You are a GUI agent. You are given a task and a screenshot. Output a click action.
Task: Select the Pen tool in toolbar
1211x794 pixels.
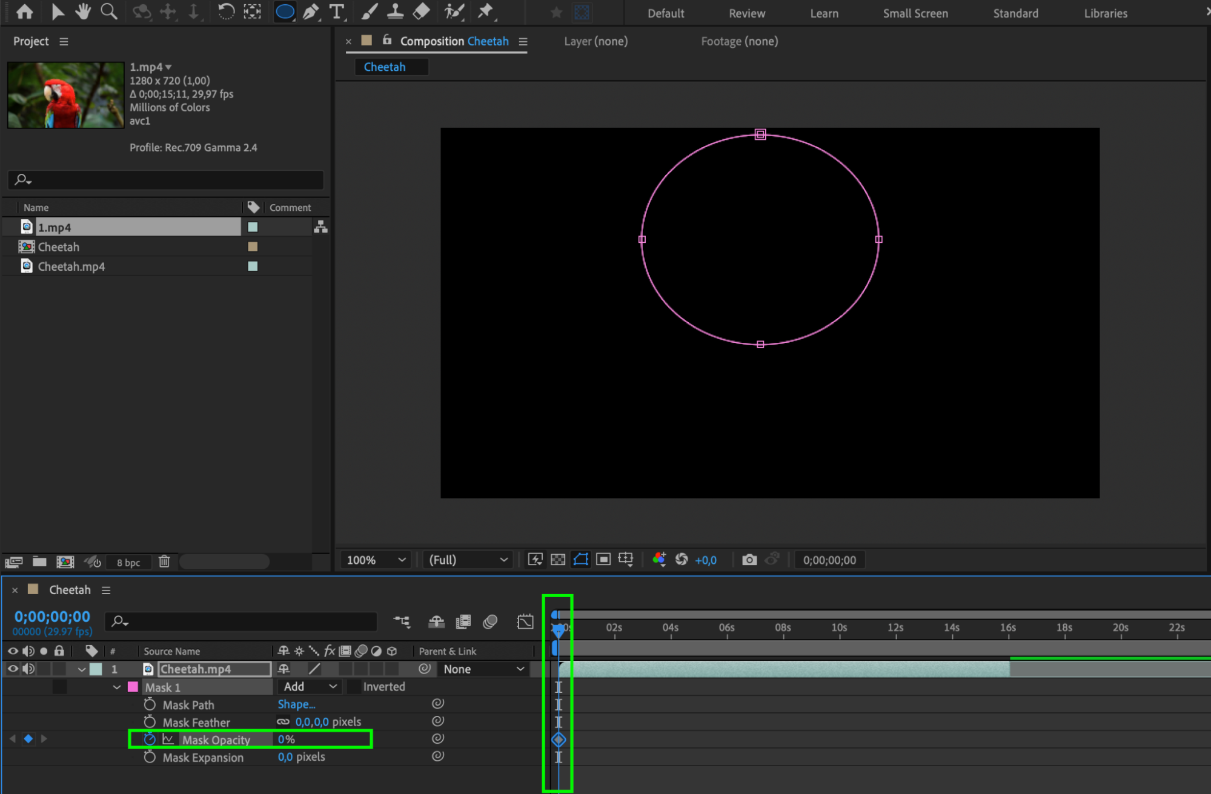(311, 12)
